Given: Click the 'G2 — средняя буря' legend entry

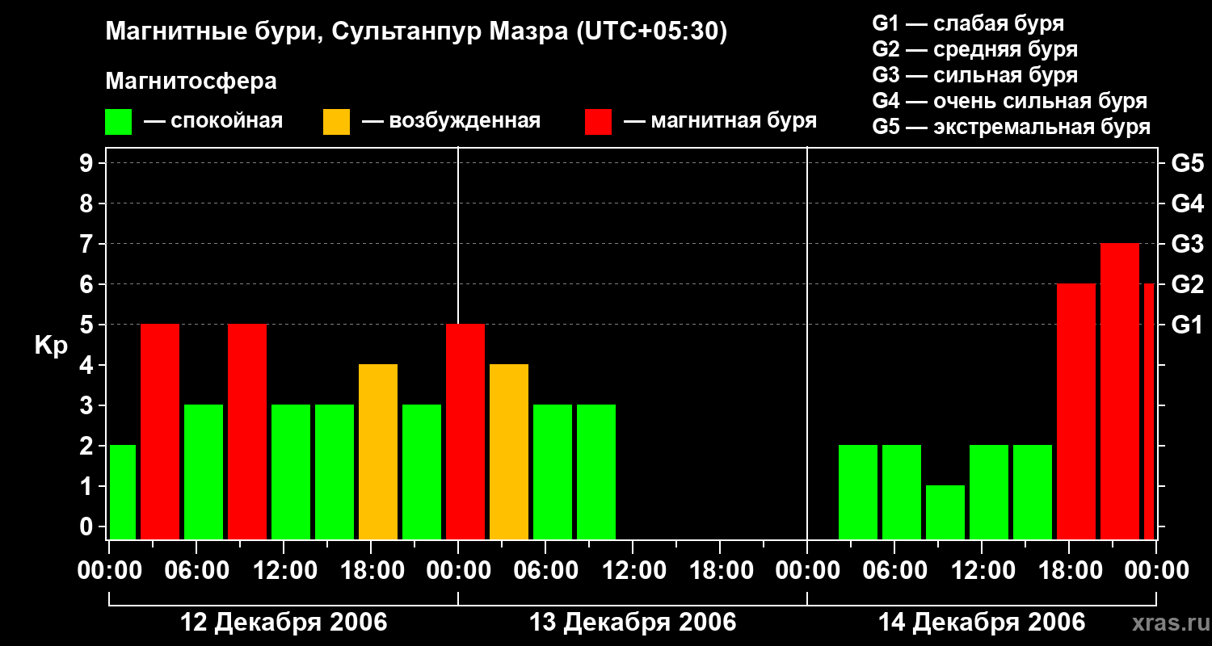Looking at the screenshot, I should pos(975,49).
